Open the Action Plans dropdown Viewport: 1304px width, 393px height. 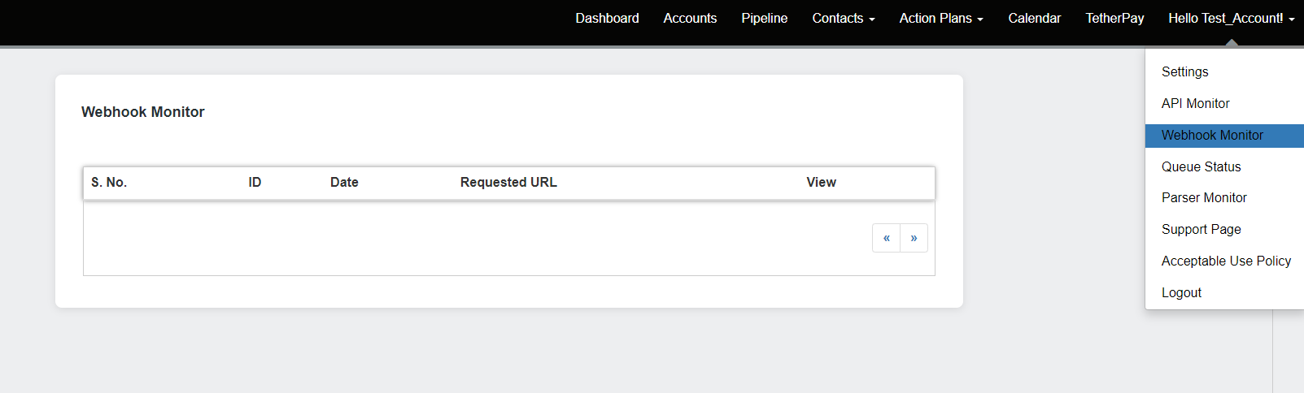coord(940,18)
